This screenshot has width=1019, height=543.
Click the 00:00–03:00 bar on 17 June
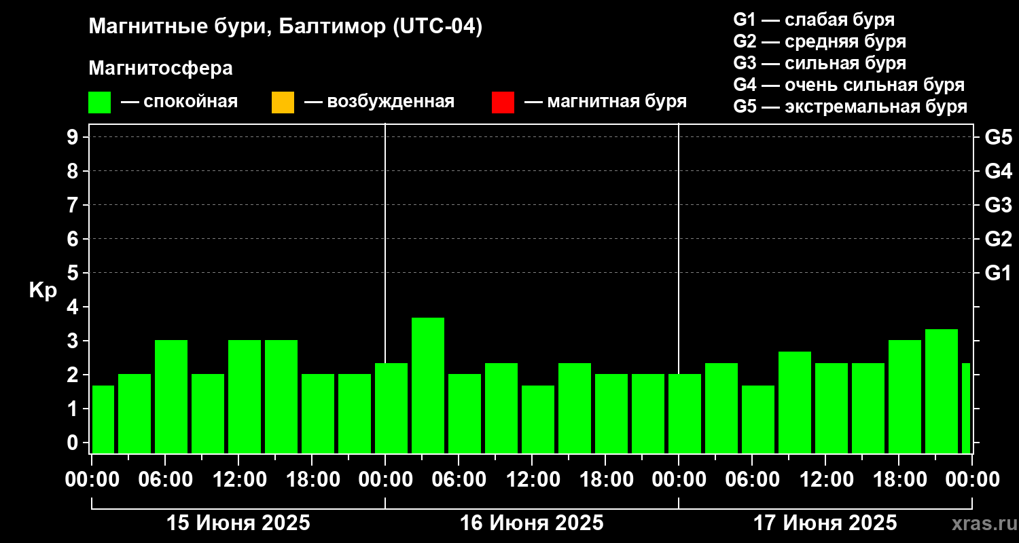685,413
